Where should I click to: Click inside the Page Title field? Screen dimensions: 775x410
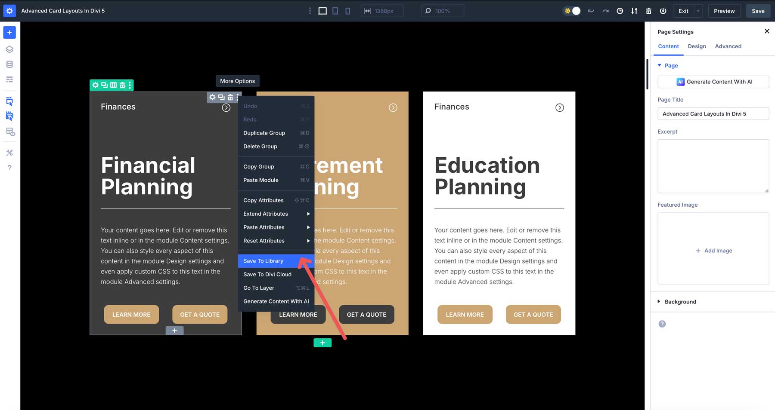click(x=713, y=113)
